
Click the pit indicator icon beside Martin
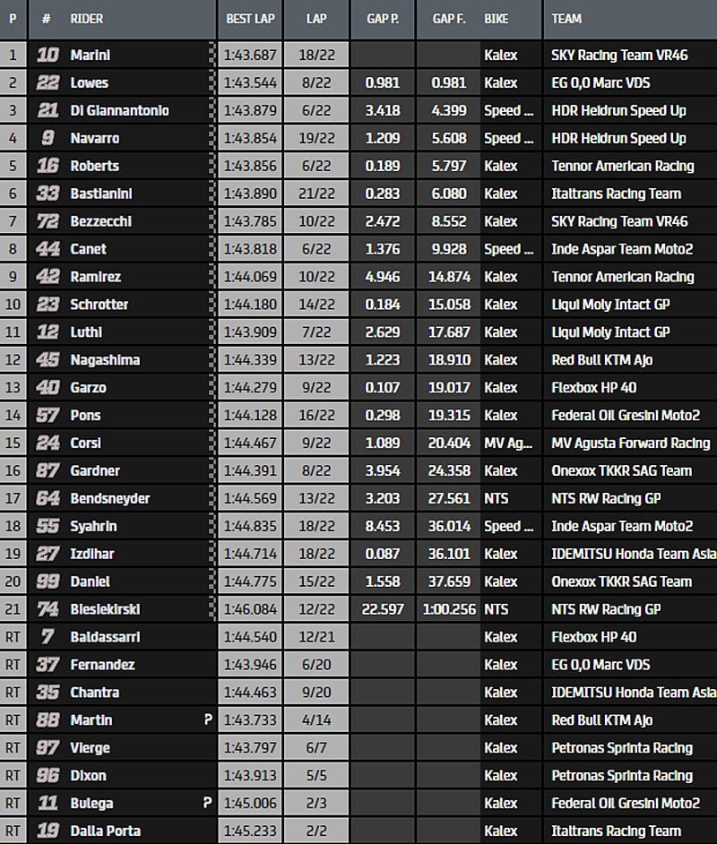tap(208, 720)
